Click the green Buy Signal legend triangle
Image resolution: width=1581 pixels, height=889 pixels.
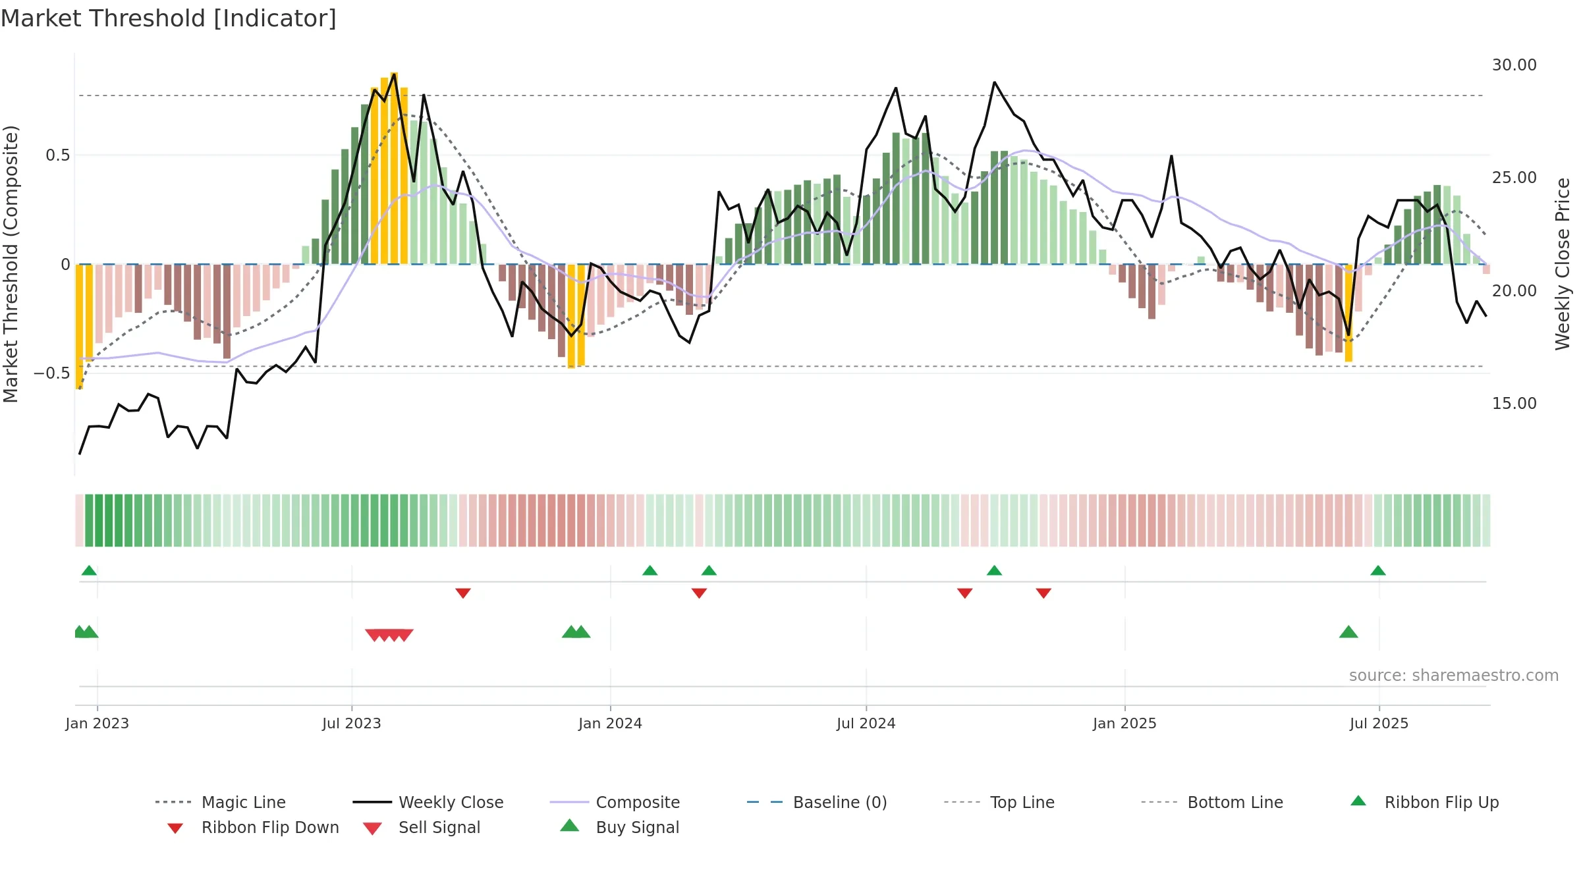point(570,825)
